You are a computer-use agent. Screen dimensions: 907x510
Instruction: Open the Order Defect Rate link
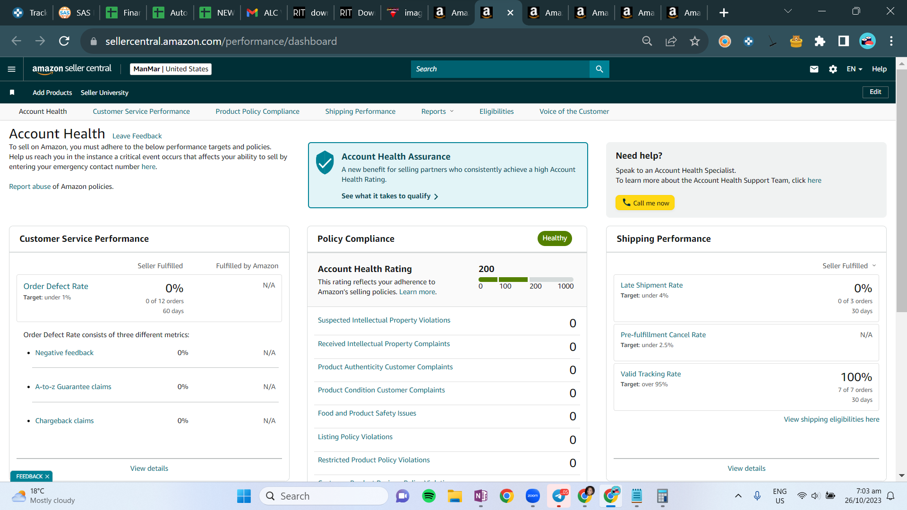coord(56,286)
